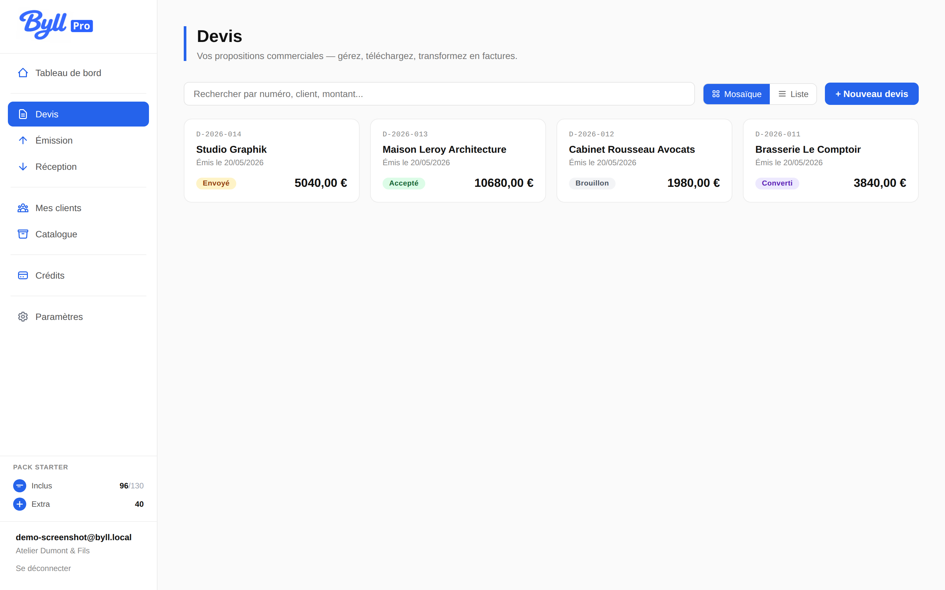The width and height of the screenshot is (945, 590).
Task: Click the Converti status badge
Action: click(777, 184)
